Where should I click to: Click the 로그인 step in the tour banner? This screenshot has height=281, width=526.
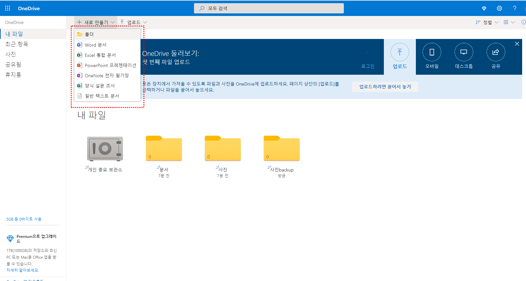368,57
